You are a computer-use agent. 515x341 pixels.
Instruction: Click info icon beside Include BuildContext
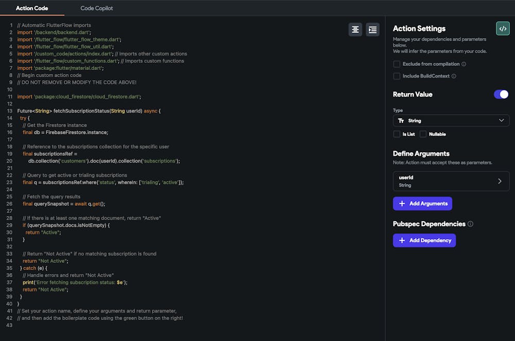[x=454, y=76]
